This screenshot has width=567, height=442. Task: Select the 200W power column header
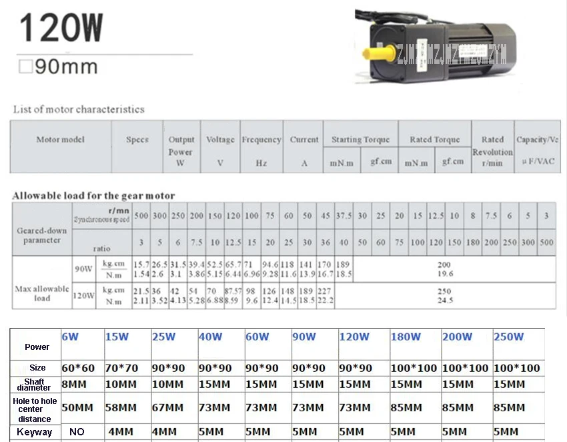click(x=457, y=337)
